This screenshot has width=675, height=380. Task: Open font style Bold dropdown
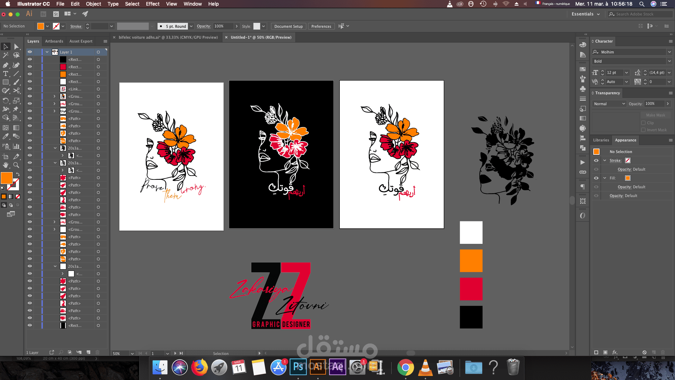669,61
